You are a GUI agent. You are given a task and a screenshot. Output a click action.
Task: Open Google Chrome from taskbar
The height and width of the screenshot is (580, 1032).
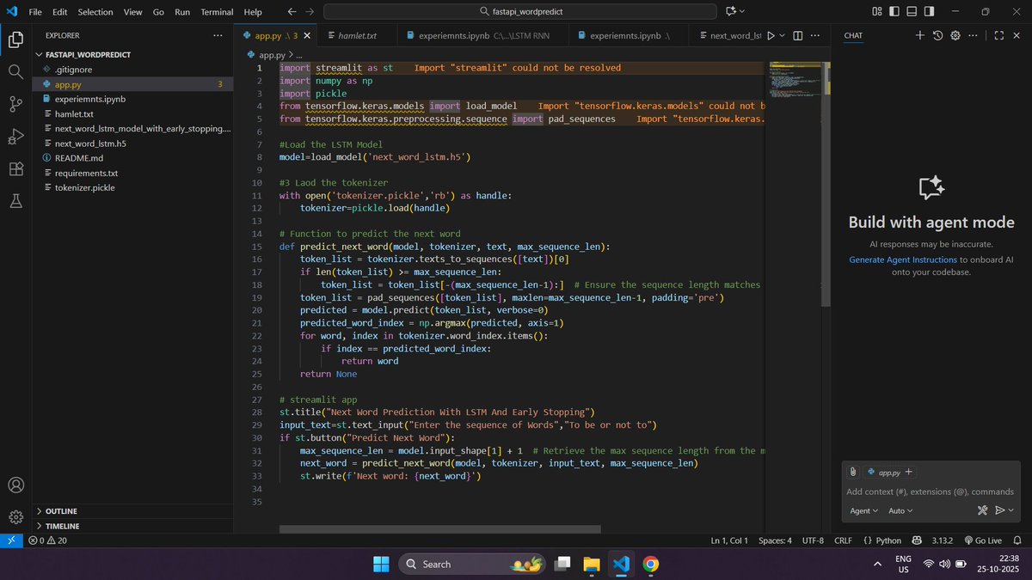coord(651,564)
